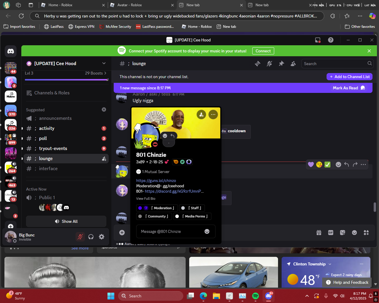Click the server boost progress bar
This screenshot has height=303, width=379.
(67, 80)
